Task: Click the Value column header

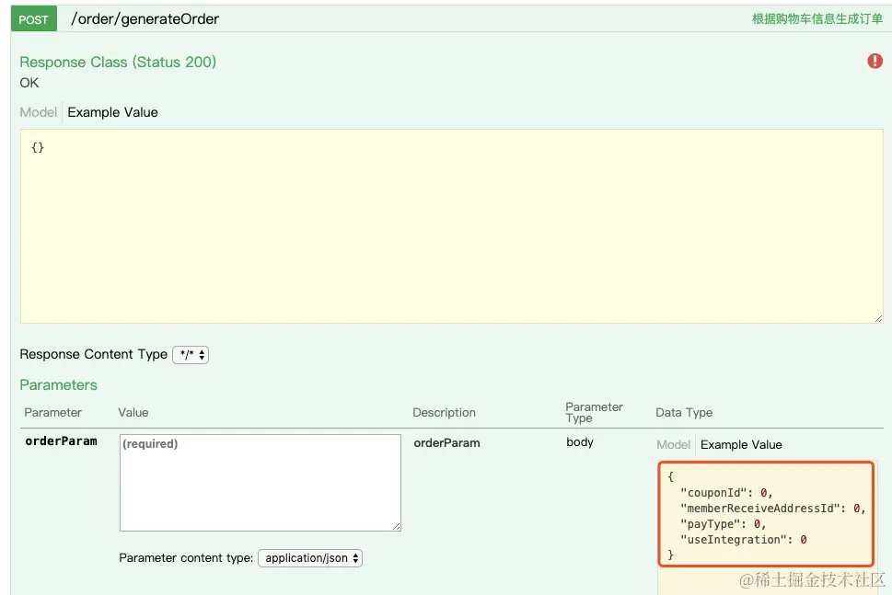Action: 133,413
